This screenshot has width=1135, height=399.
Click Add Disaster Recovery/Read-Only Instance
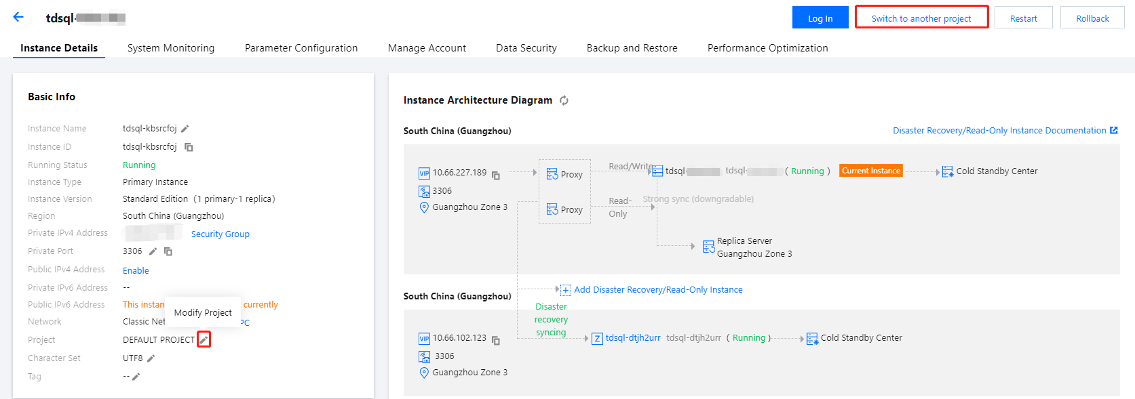(x=657, y=290)
